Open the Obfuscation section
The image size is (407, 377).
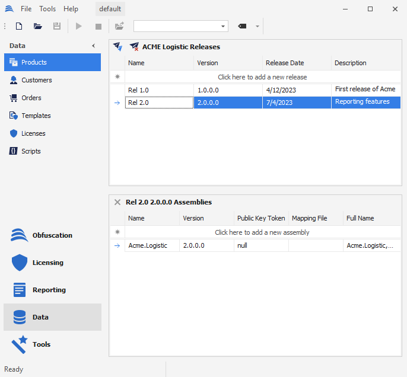click(x=52, y=235)
